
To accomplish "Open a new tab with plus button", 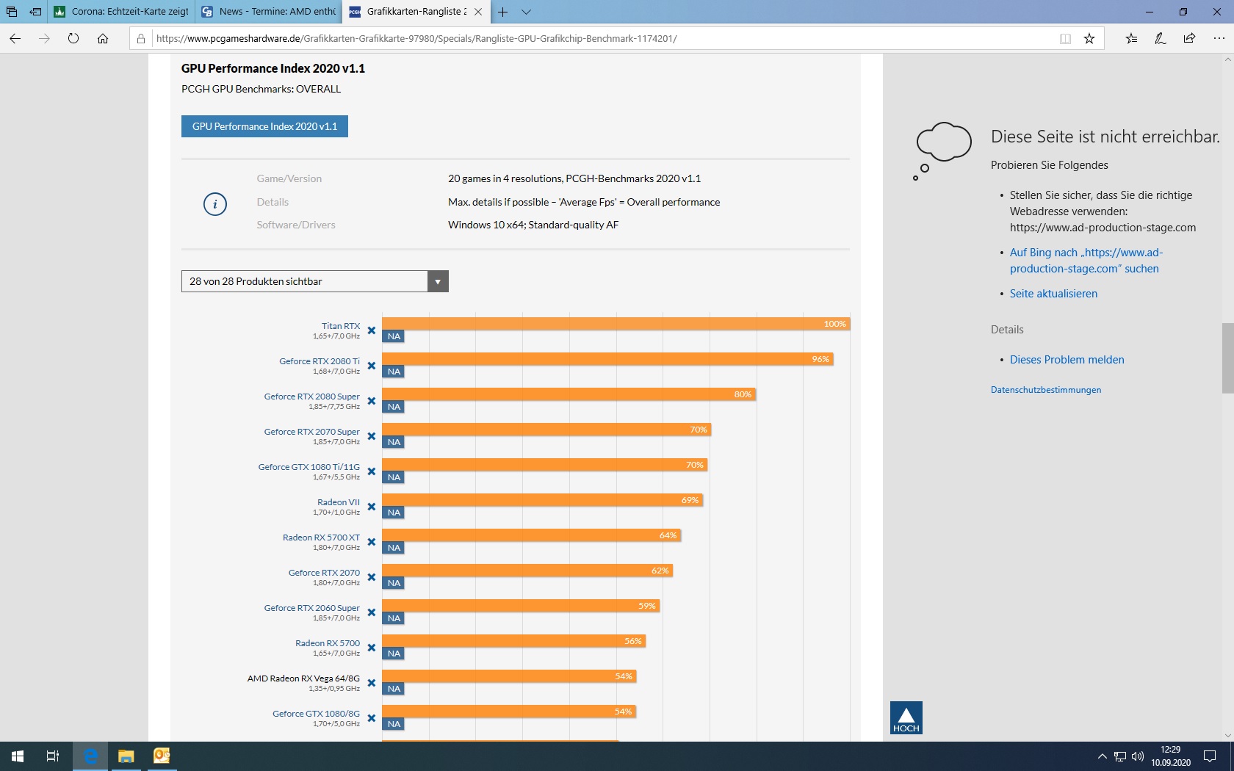I will [x=503, y=12].
